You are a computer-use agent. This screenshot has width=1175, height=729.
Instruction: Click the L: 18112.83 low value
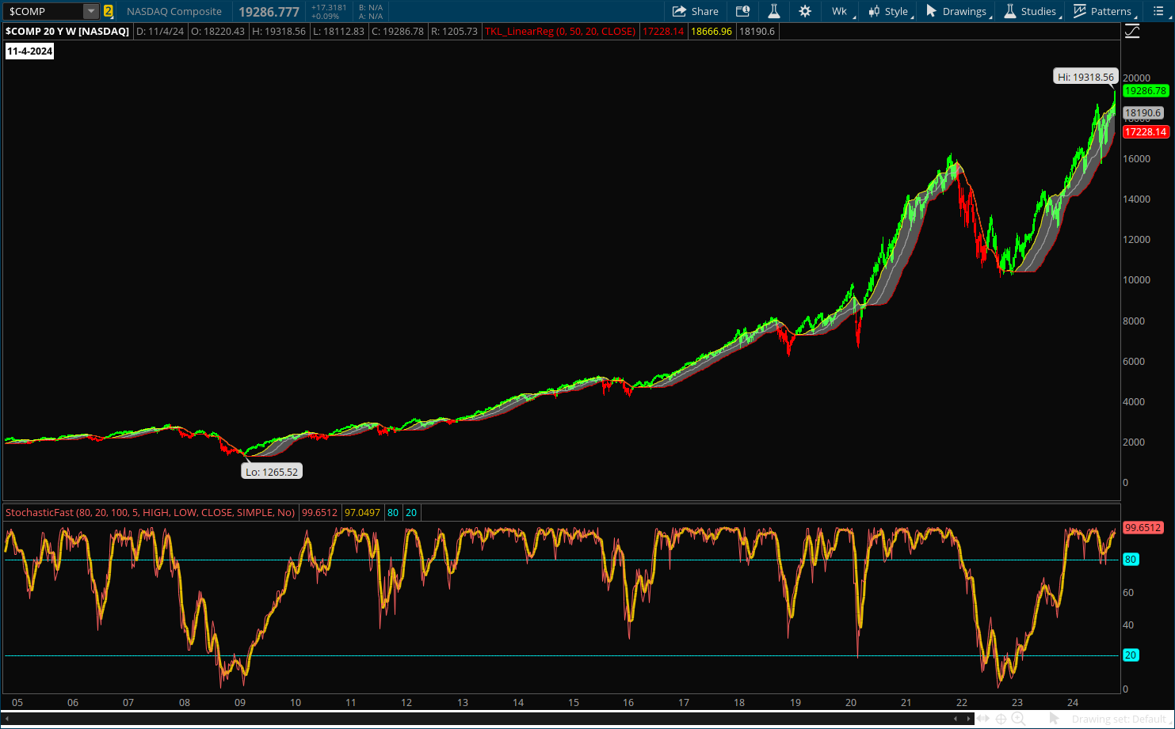pos(338,31)
